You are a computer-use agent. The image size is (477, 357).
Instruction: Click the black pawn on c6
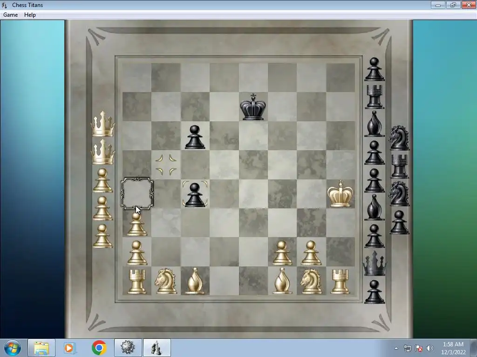click(195, 137)
